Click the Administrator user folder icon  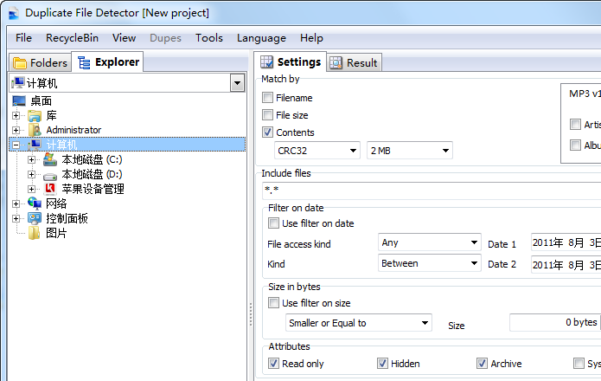tap(35, 130)
